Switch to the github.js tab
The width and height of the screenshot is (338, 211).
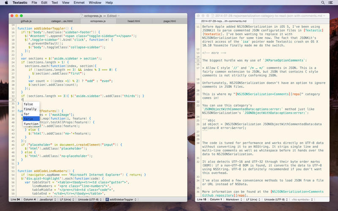pyautogui.click(x=26, y=21)
